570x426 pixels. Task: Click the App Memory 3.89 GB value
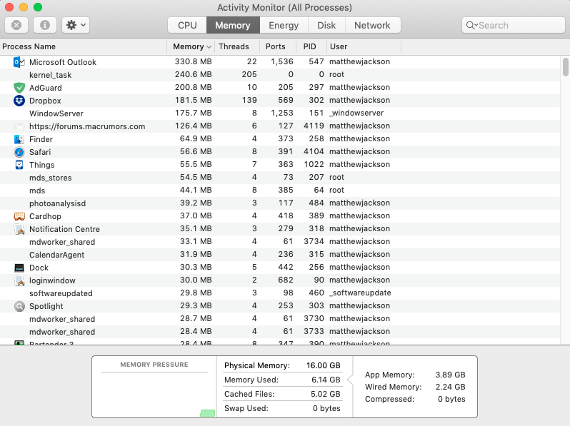451,375
